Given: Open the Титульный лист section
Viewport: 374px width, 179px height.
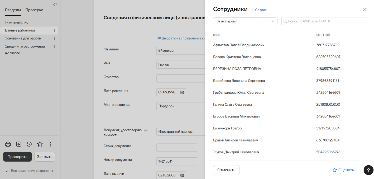Looking at the screenshot, I should 17,23.
